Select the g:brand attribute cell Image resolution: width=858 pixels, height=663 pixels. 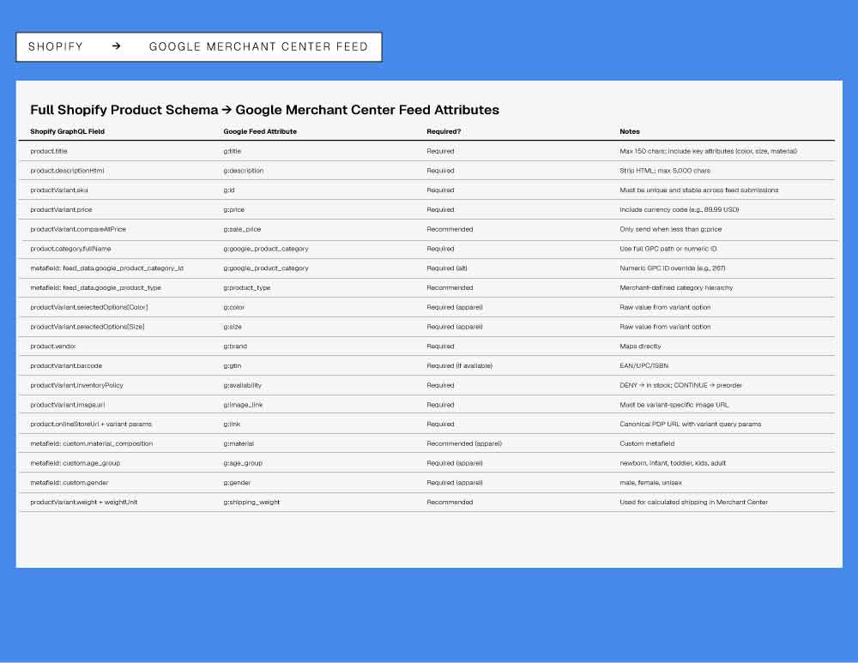pos(235,347)
